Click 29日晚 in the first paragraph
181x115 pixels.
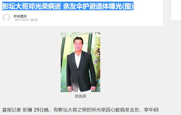click(x=41, y=110)
